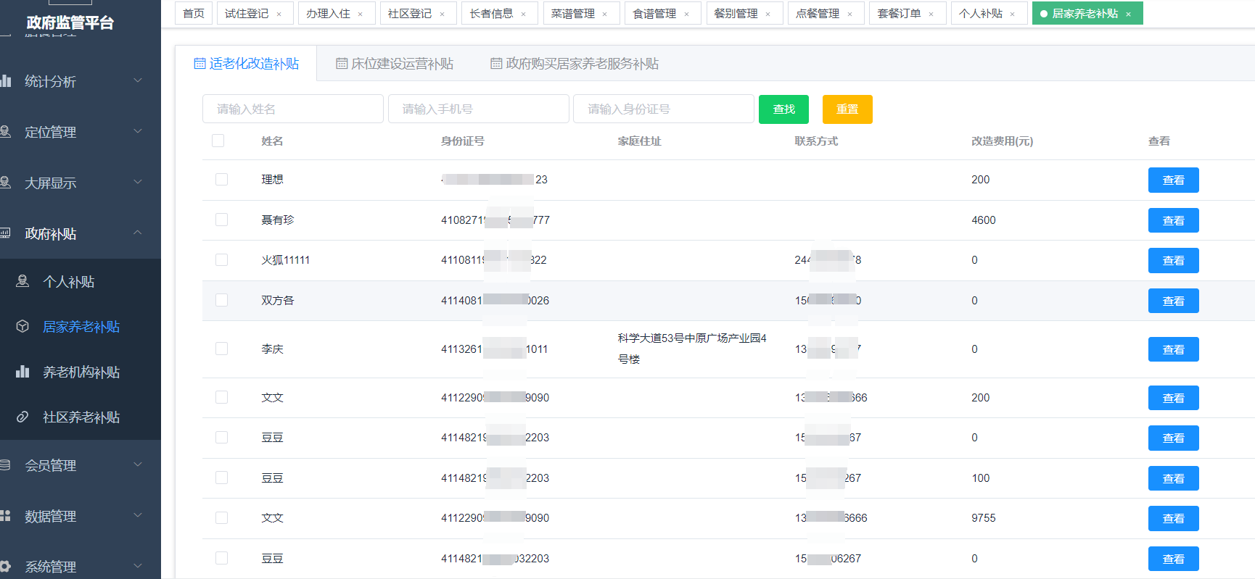This screenshot has width=1255, height=579.
Task: Toggle the select-all checkbox in table header
Action: click(x=218, y=141)
